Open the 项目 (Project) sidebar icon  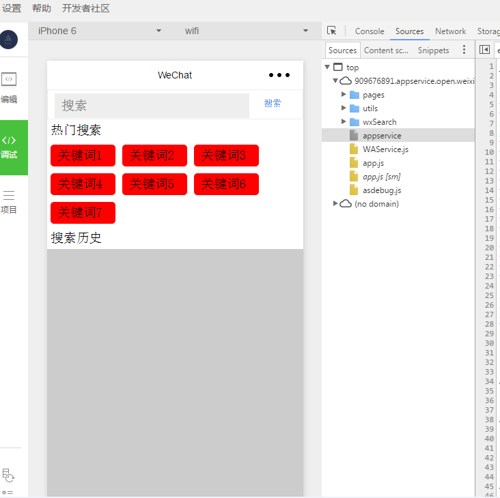[x=9, y=202]
